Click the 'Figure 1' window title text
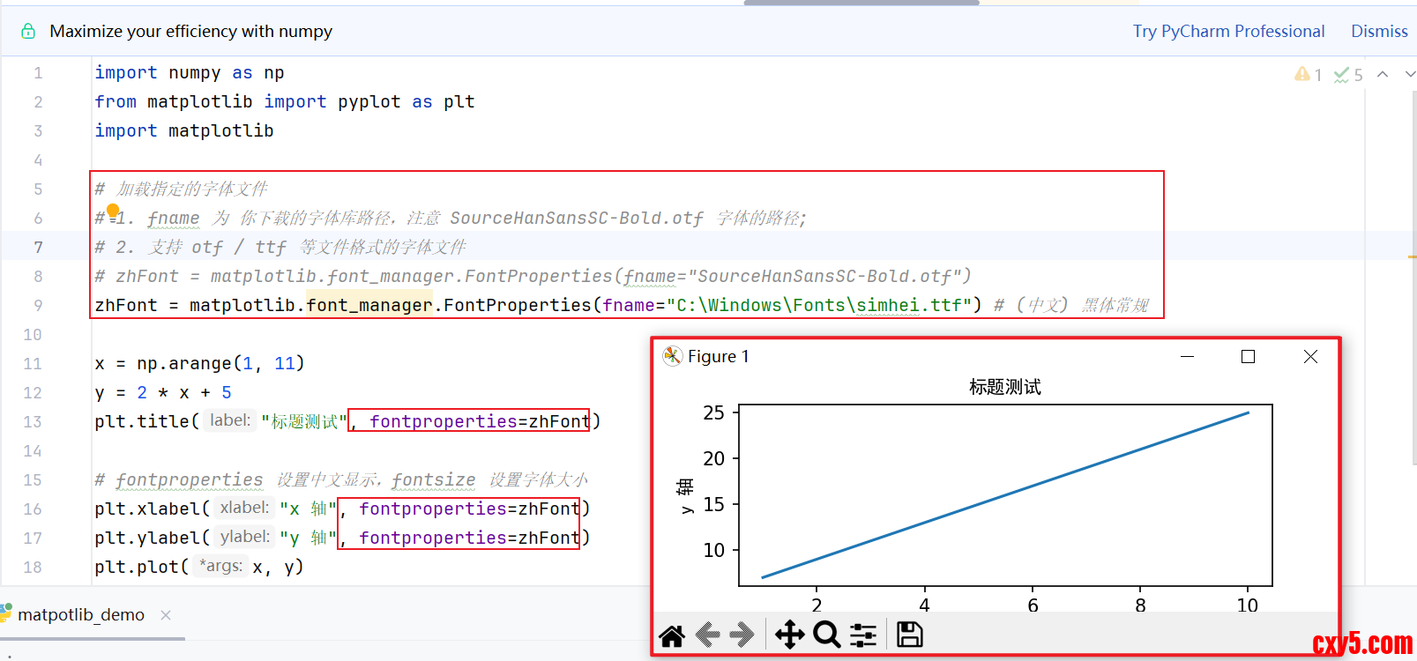The width and height of the screenshot is (1417, 661). click(719, 356)
